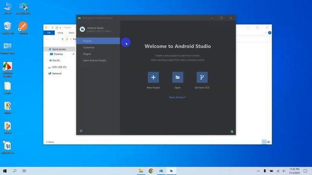Select the Home tab in File Explorer
The height and width of the screenshot is (175, 312).
point(60,33)
